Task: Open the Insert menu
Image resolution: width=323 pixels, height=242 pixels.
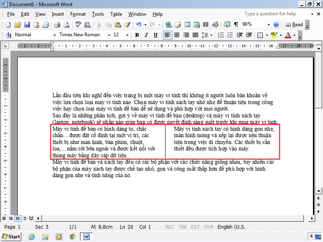Action: click(x=58, y=14)
